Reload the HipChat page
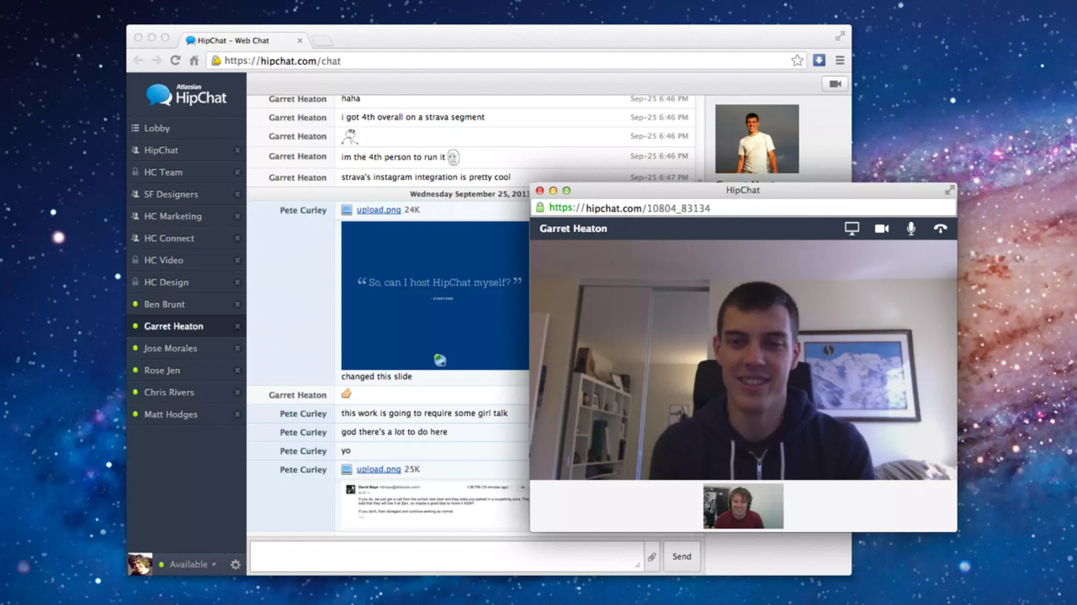 tap(175, 60)
